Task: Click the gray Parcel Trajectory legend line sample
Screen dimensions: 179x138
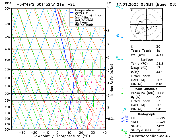Action: click(71, 15)
